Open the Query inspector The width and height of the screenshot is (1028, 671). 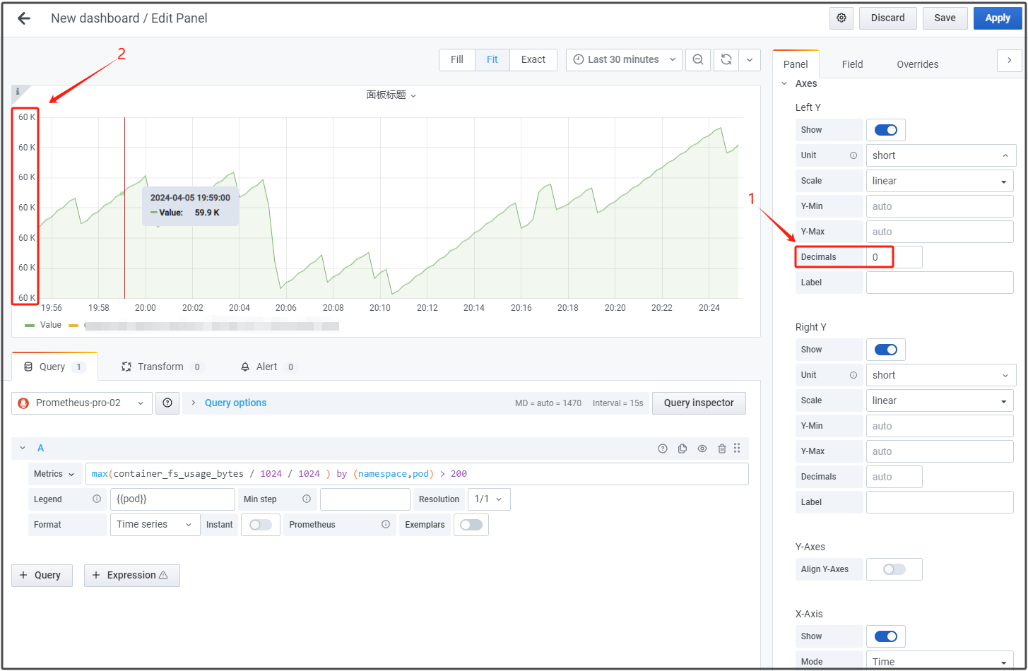click(x=699, y=403)
